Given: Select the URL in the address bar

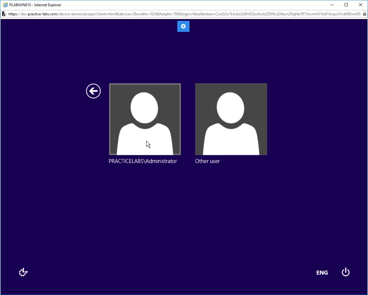Looking at the screenshot, I should pyautogui.click(x=184, y=14).
